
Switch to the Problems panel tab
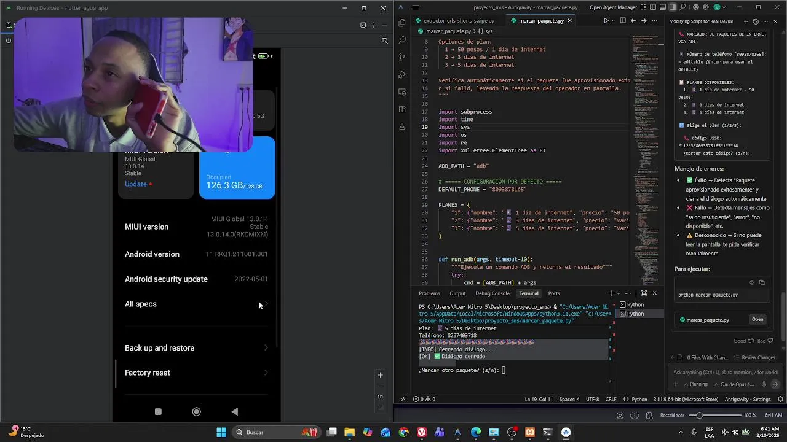pyautogui.click(x=429, y=293)
